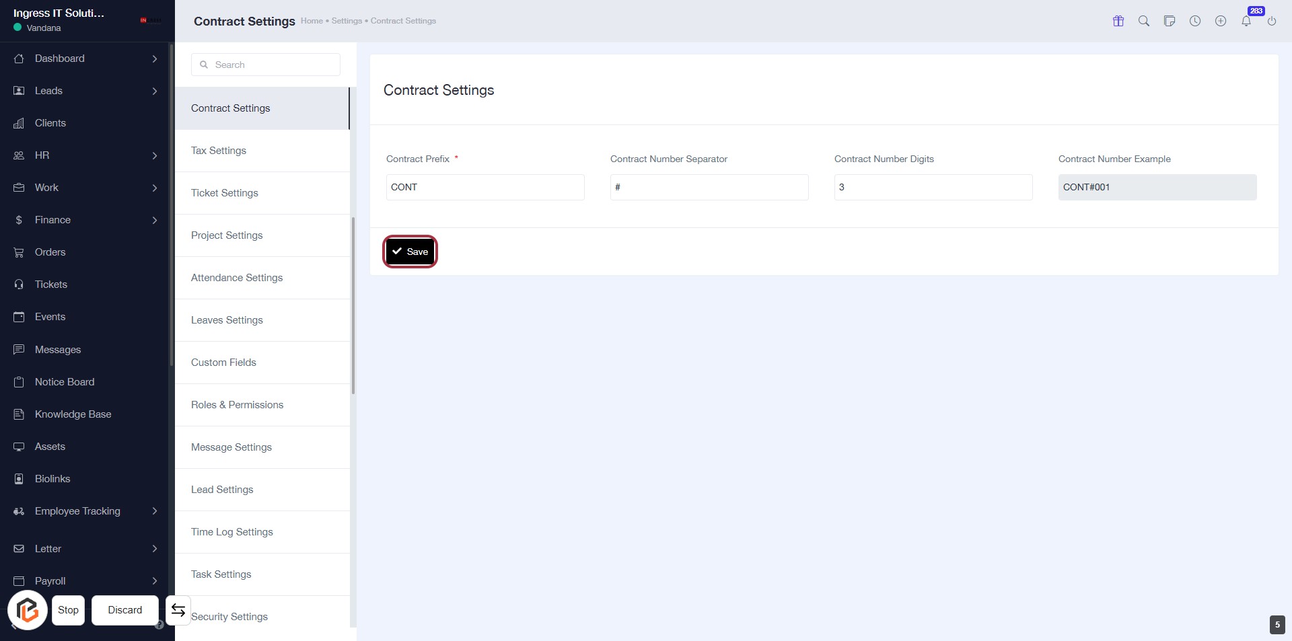Open search using the magnifier icon
Image resolution: width=1292 pixels, height=641 pixels.
[1144, 21]
